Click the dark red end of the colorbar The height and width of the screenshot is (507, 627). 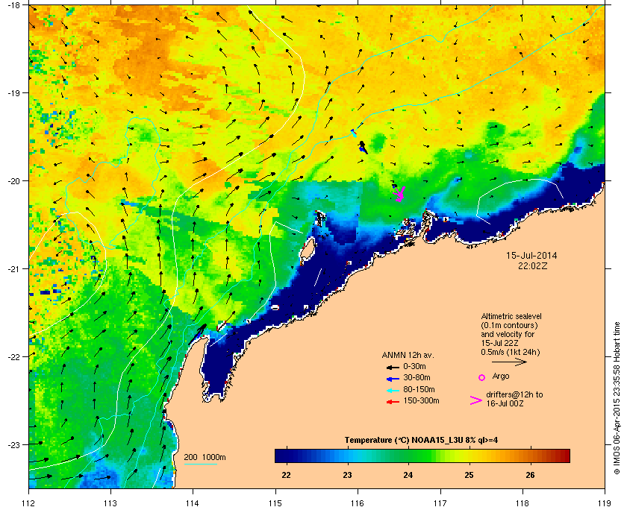[x=564, y=456]
